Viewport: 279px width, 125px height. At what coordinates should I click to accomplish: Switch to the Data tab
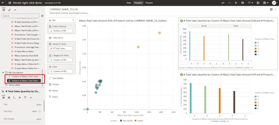(129, 3)
